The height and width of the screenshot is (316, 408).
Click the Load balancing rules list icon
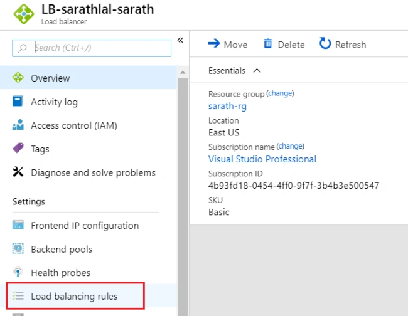point(18,296)
